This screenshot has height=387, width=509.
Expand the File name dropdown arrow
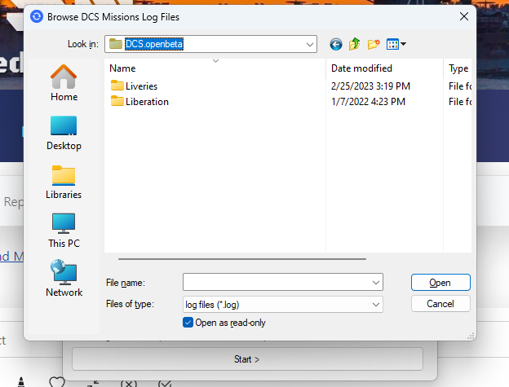(x=376, y=283)
